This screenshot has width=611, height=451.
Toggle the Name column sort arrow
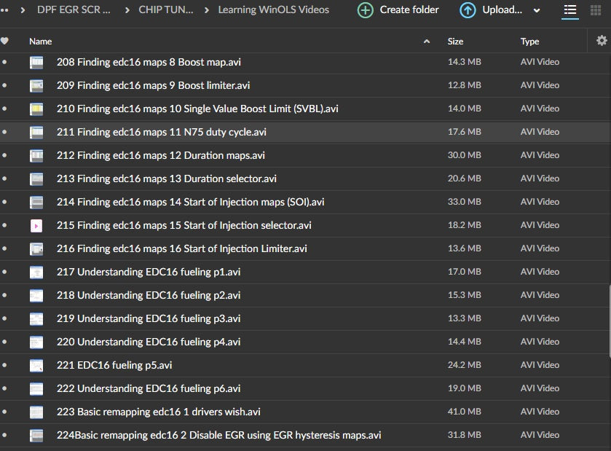point(427,42)
